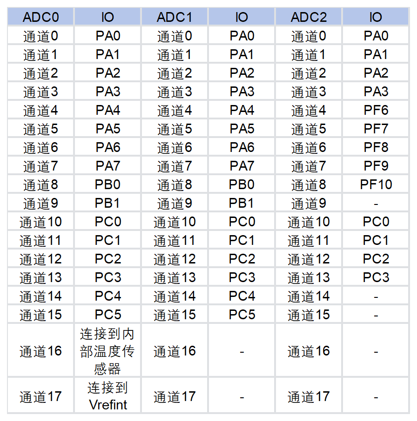This screenshot has height=421, width=417.
Task: Click PC5 next to ADC1 通道15
Action: click(242, 314)
